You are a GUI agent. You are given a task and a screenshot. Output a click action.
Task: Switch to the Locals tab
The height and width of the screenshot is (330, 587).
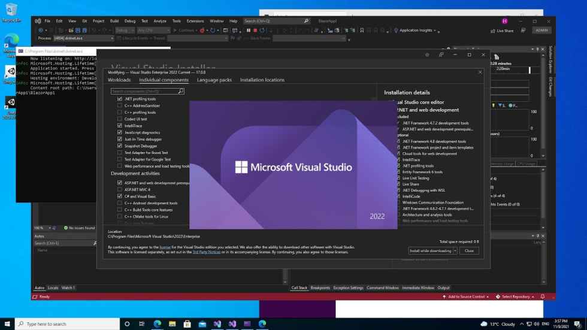tap(53, 287)
